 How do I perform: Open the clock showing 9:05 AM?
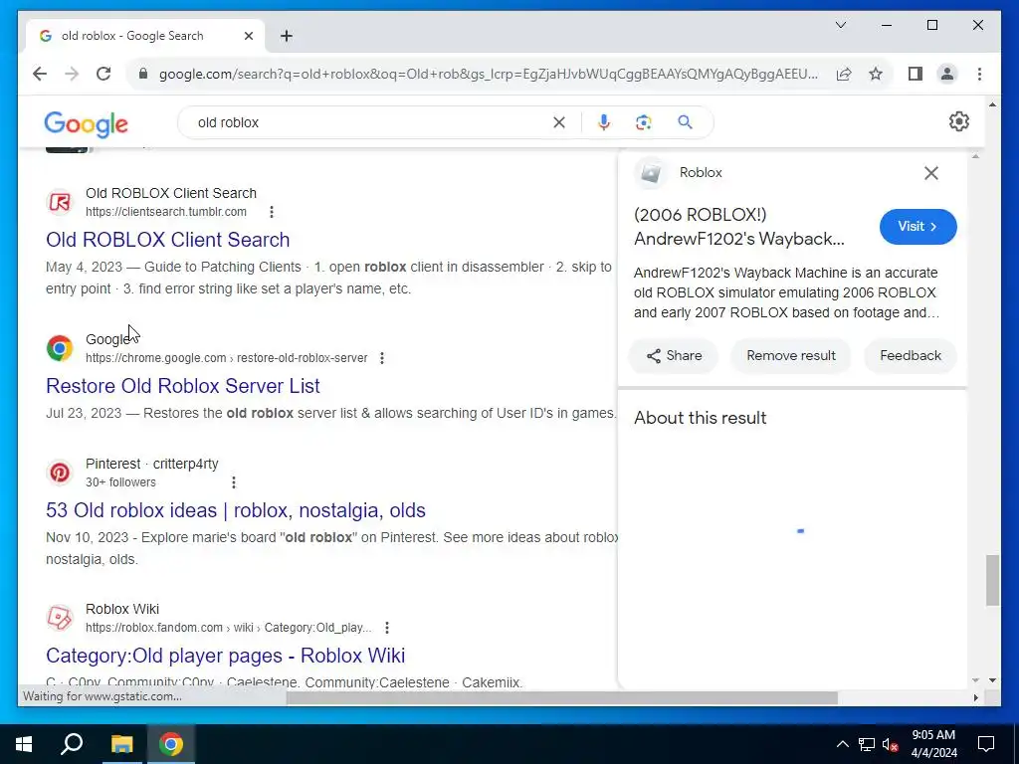(933, 744)
